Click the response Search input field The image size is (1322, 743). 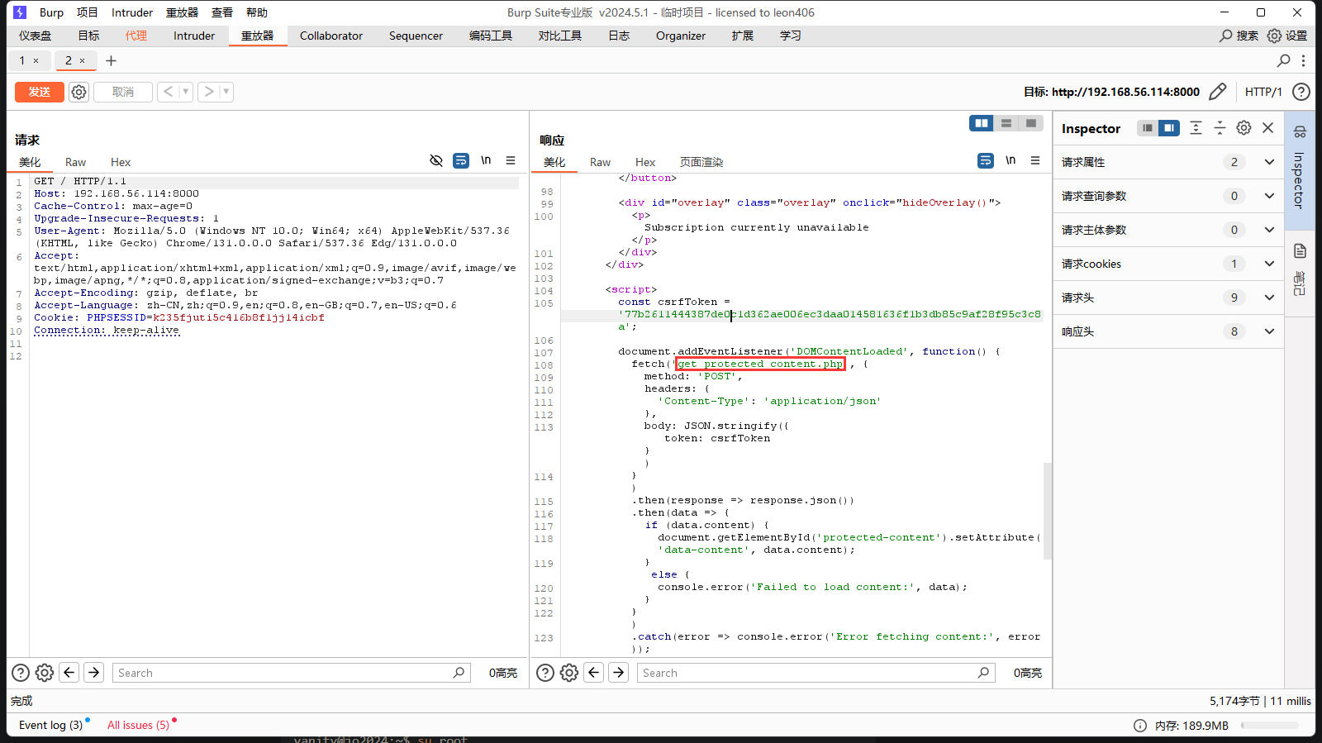pos(806,673)
